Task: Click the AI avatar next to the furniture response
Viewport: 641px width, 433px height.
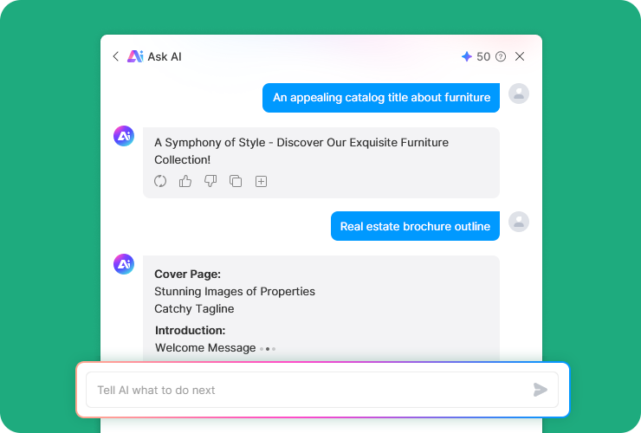Action: click(x=124, y=136)
